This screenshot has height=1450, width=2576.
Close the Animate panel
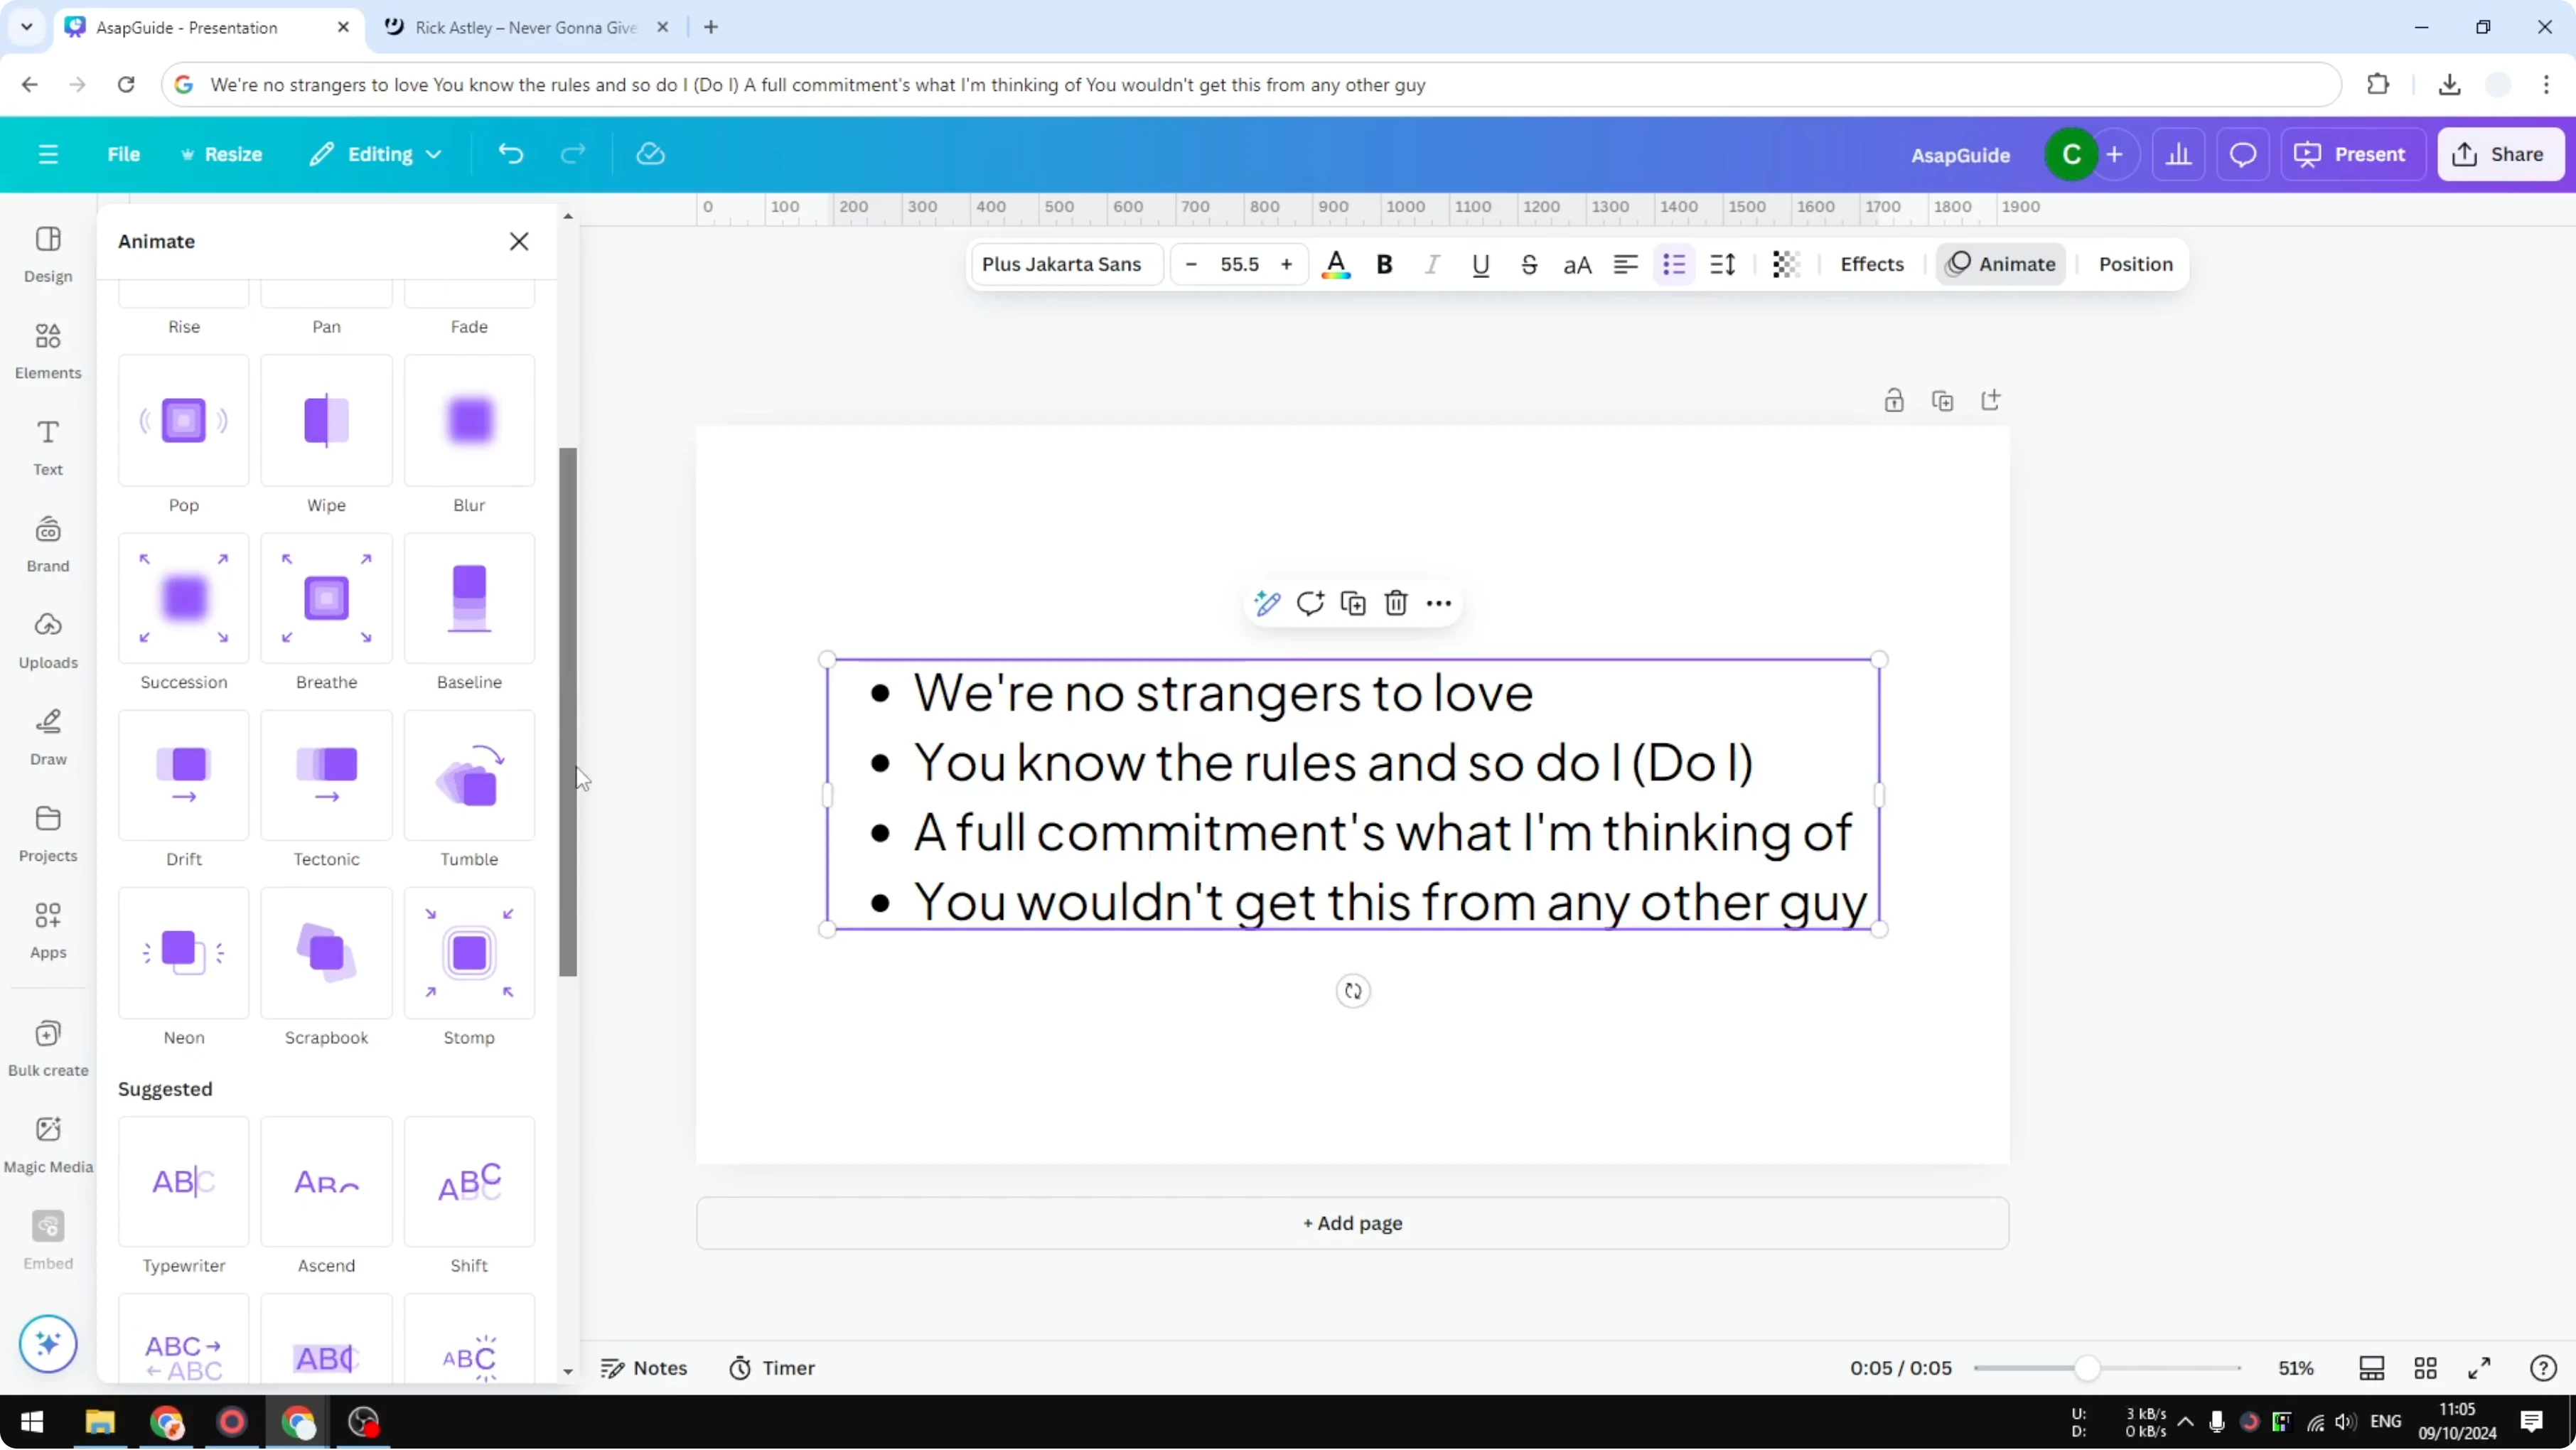coord(519,242)
